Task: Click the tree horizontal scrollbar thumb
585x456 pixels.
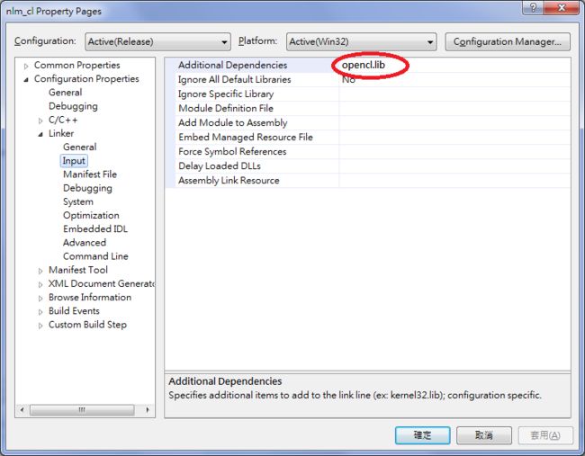Action: tap(82, 410)
